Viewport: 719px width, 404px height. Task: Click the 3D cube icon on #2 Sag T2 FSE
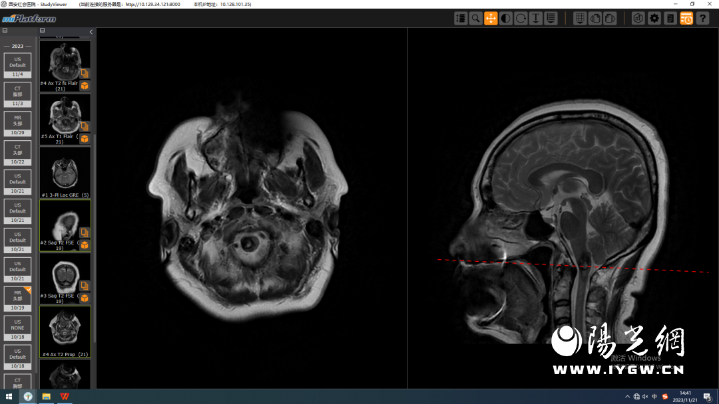tap(85, 245)
